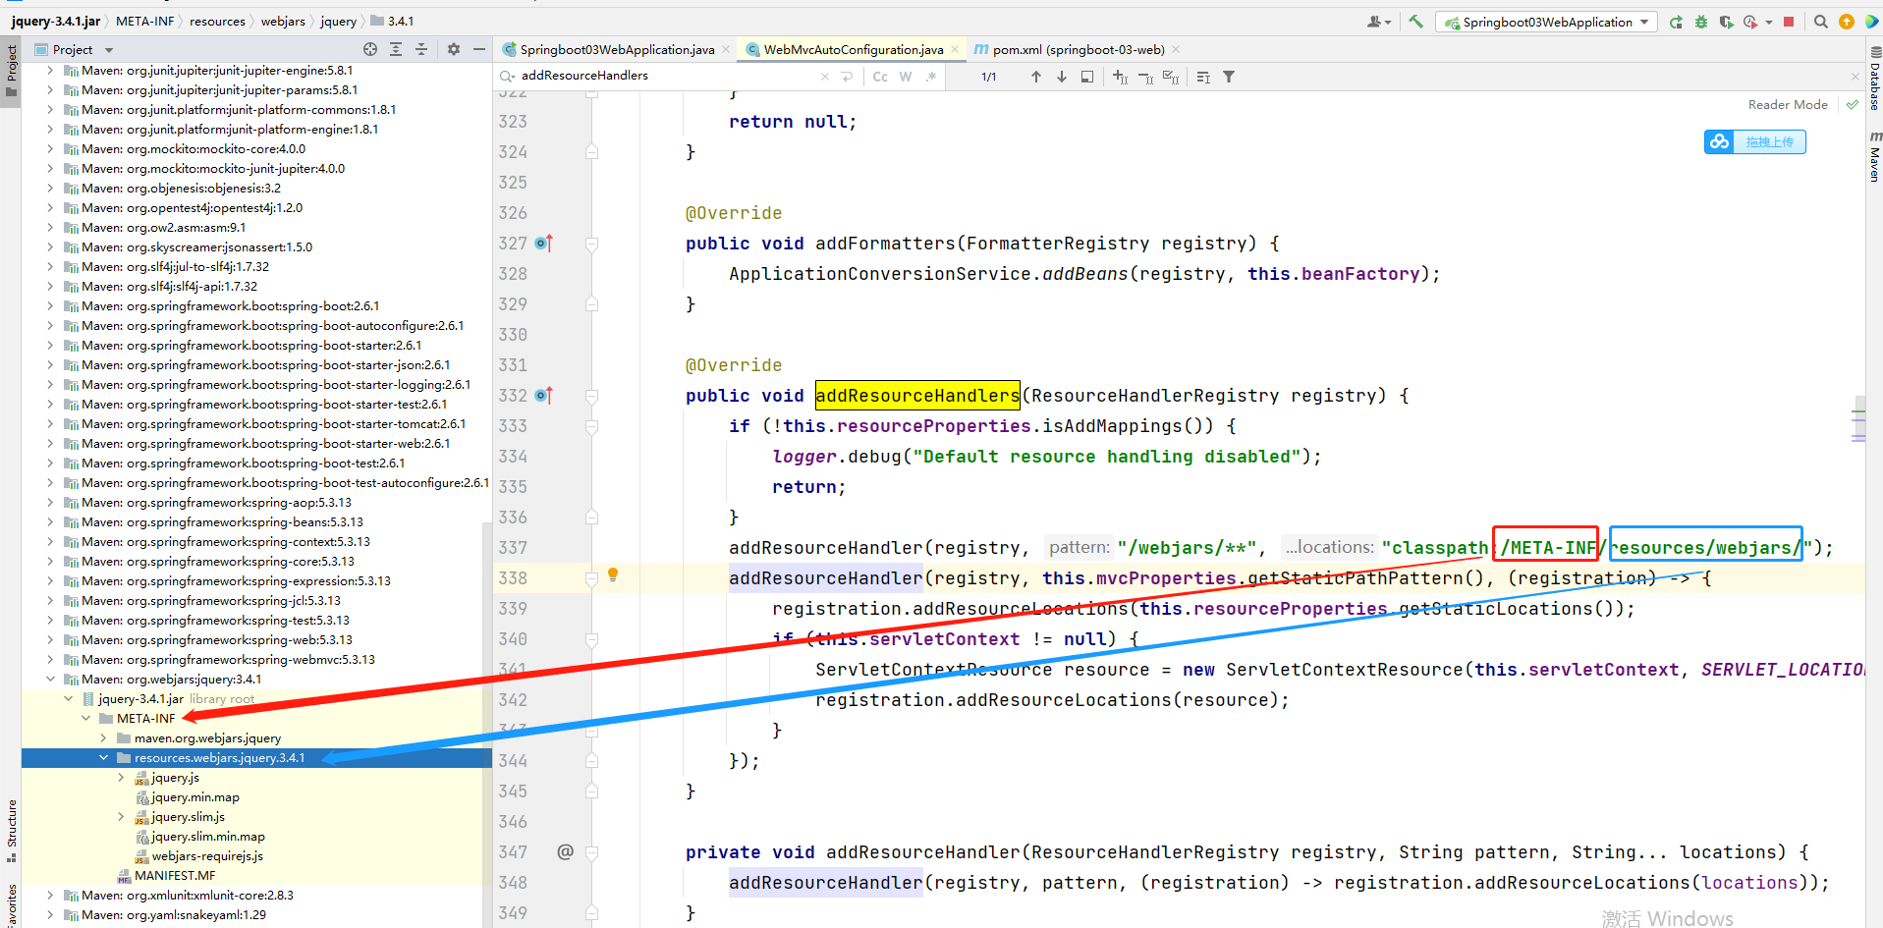Open the Project view dropdown

(x=109, y=50)
